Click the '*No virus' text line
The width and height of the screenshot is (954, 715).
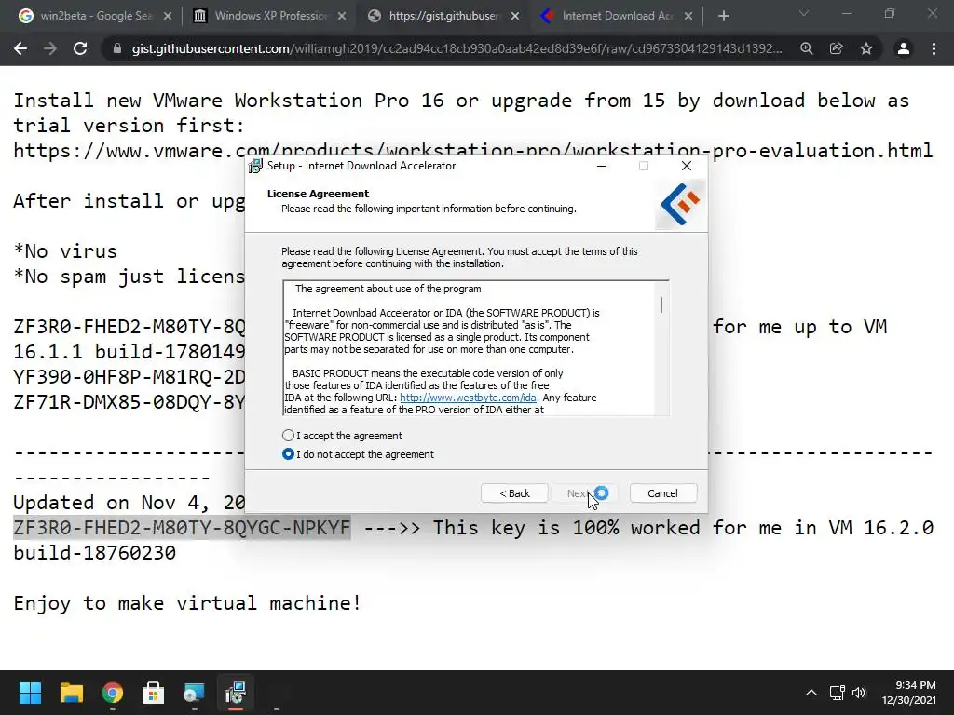pyautogui.click(x=65, y=251)
